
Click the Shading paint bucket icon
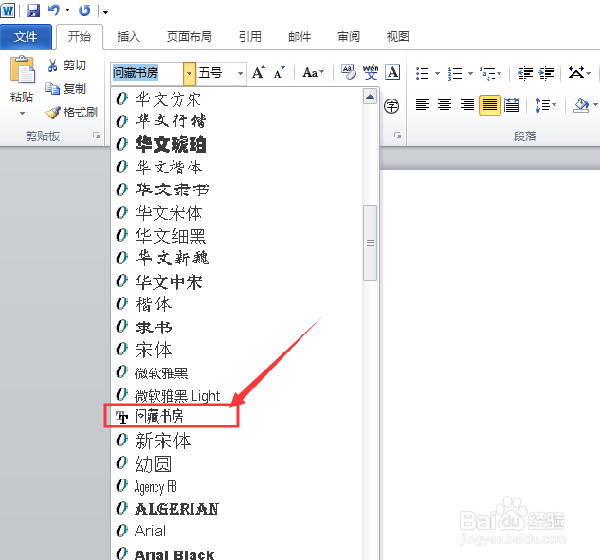click(581, 105)
